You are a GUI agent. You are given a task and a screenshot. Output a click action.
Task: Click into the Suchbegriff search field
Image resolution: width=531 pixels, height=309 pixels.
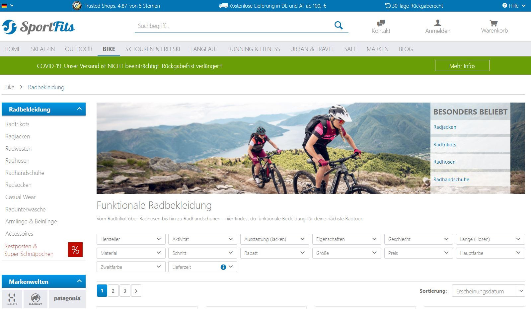[x=232, y=26]
